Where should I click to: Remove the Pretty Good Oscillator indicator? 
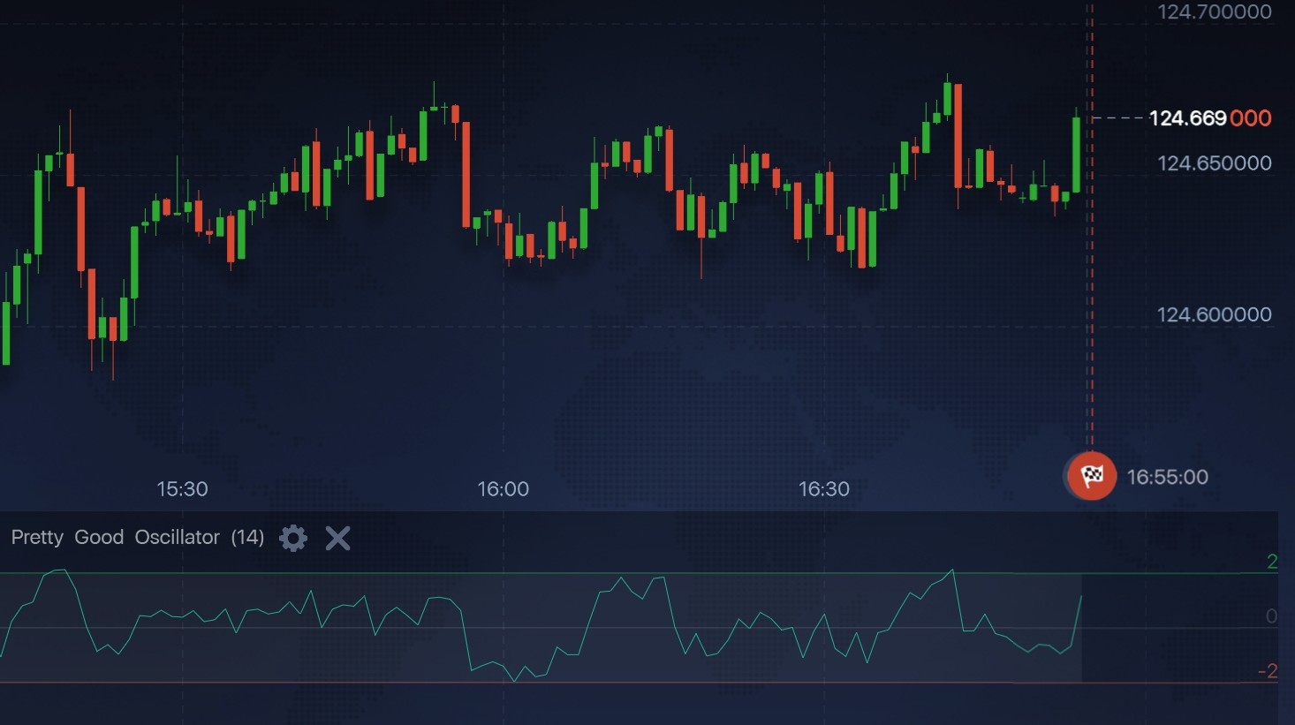pos(337,538)
